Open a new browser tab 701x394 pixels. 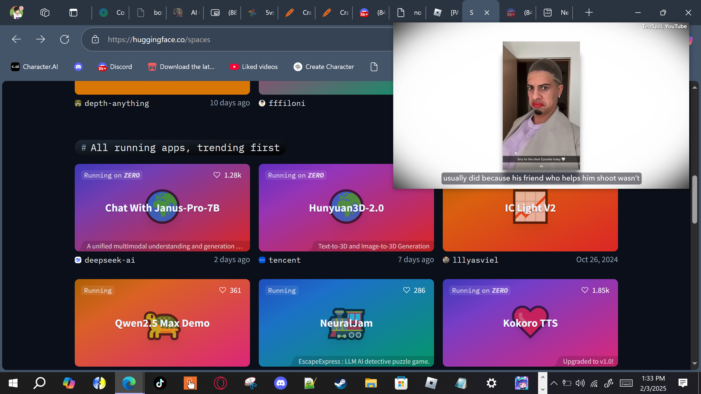point(589,13)
